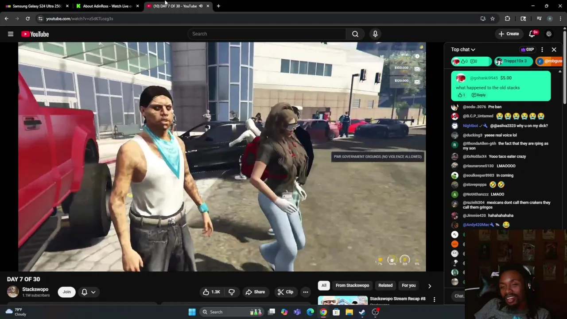Image resolution: width=567 pixels, height=319 pixels.
Task: Open weather widget showing 79°F Cloudy
Action: coord(16,312)
